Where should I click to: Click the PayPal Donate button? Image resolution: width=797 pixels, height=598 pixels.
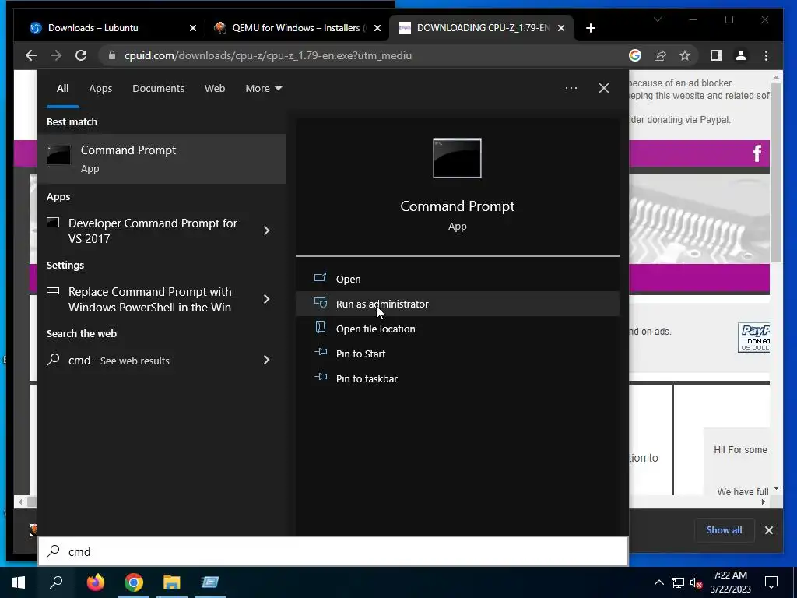point(753,337)
